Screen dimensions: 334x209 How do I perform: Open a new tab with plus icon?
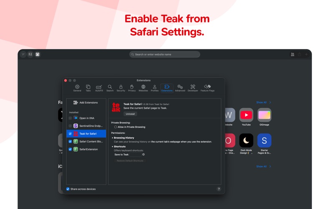(x=306, y=54)
